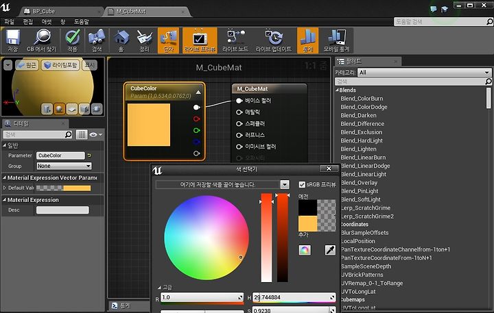Viewport: 494px width, 313px height.
Task: Open viewport options dropdown arrow
Action: pos(8,65)
